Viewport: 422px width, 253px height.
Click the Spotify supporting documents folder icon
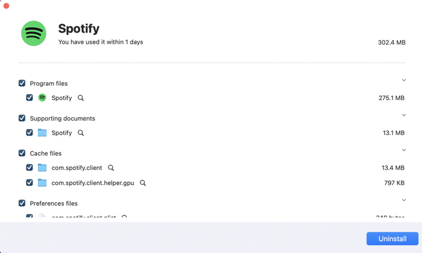(x=42, y=133)
